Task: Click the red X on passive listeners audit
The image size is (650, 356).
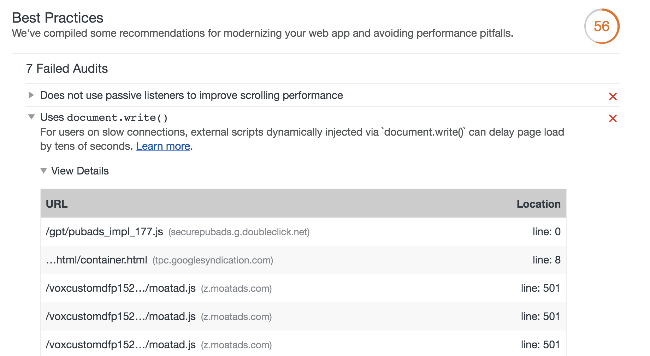Action: pos(613,96)
